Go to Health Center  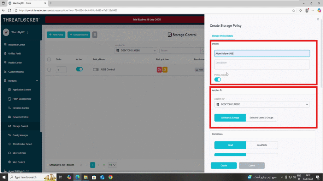(15, 63)
